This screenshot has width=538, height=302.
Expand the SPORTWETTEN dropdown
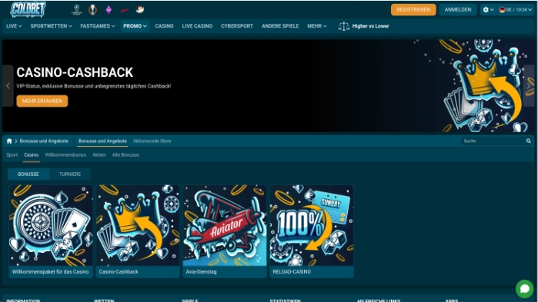pyautogui.click(x=51, y=26)
